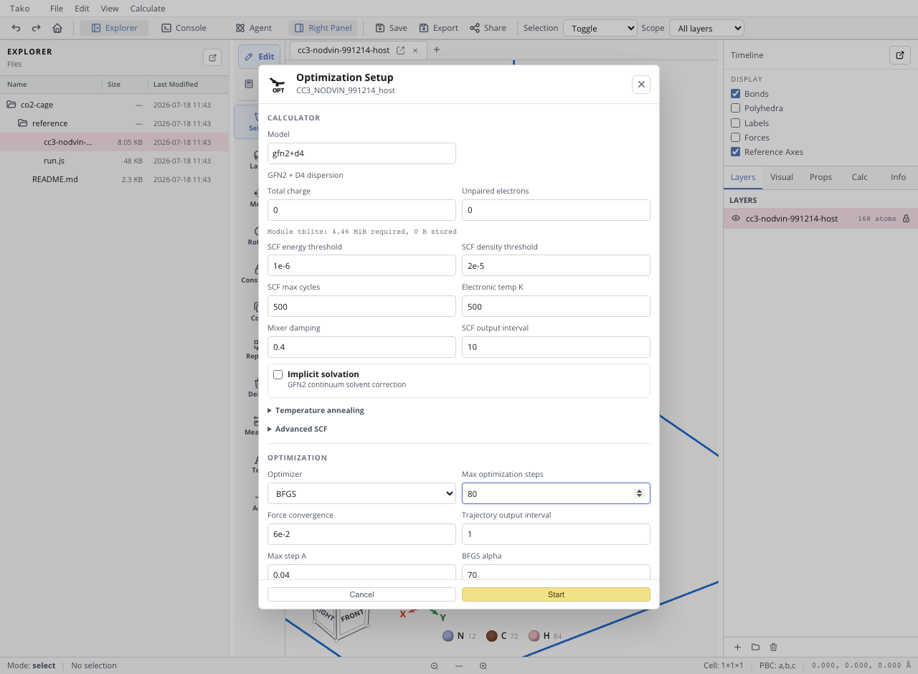Click the SCF max cycles field
Screen dimensions: 918x674
[x=361, y=306]
